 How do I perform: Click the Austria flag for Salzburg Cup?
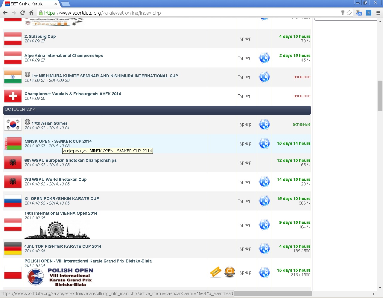click(13, 39)
